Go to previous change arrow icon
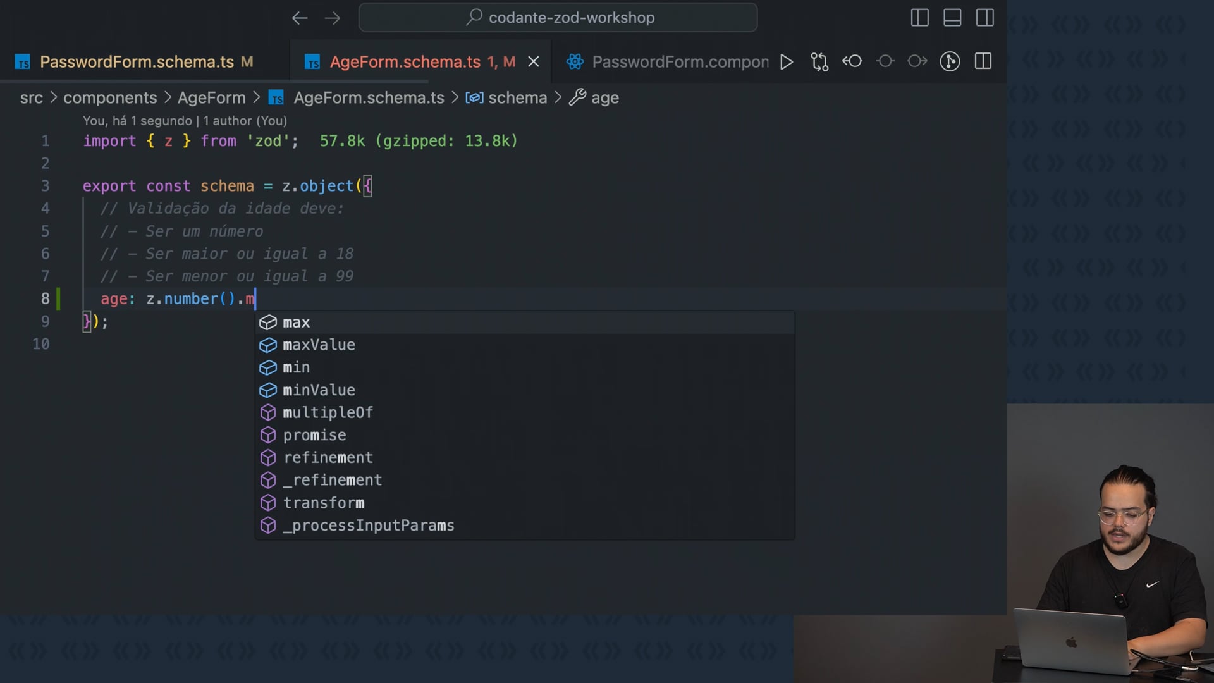Screen dimensions: 1214x683 tap(852, 61)
